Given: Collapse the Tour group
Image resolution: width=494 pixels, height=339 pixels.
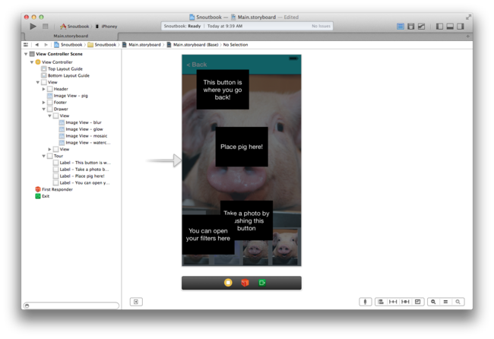Looking at the screenshot, I should pyautogui.click(x=44, y=156).
